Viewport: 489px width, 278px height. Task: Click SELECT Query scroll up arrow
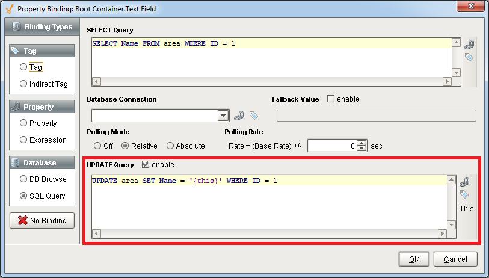click(457, 43)
